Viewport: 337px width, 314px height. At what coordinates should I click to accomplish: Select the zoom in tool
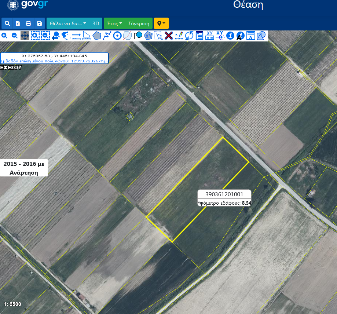tap(4, 36)
